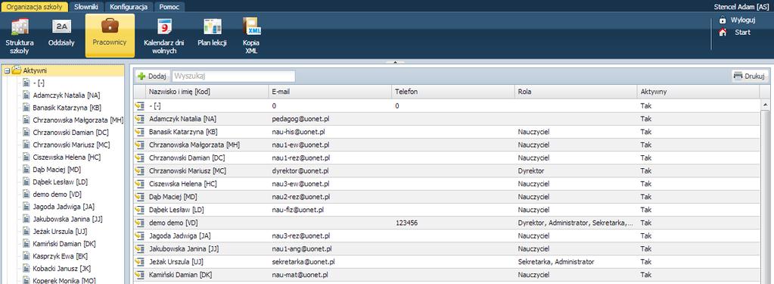Select Kamiński Damian [DK] in tree
Screen dimensions: 774x284
64,244
